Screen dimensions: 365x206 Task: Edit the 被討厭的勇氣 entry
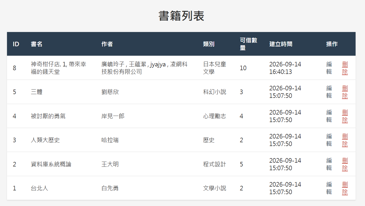[329, 116]
